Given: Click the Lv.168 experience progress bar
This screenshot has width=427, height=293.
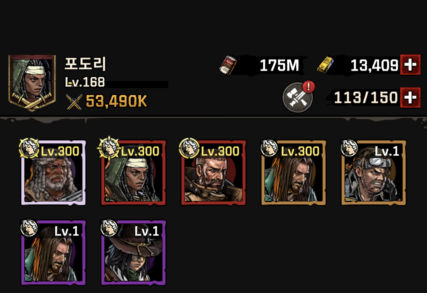Looking at the screenshot, I should pyautogui.click(x=116, y=84).
